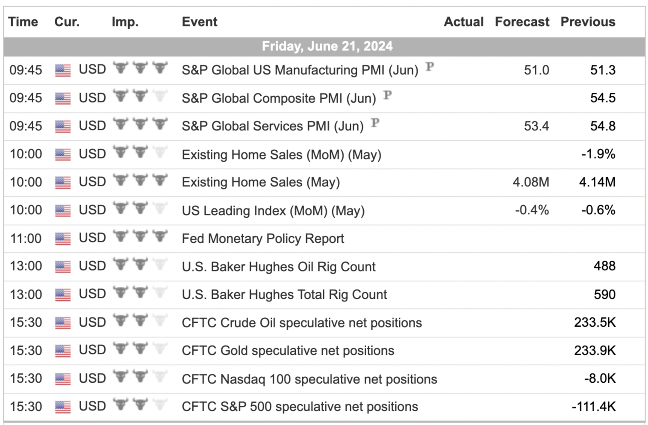This screenshot has height=425, width=648.
Task: Click the preliminary P icon beside Manufacturing PMI
Action: click(x=430, y=67)
